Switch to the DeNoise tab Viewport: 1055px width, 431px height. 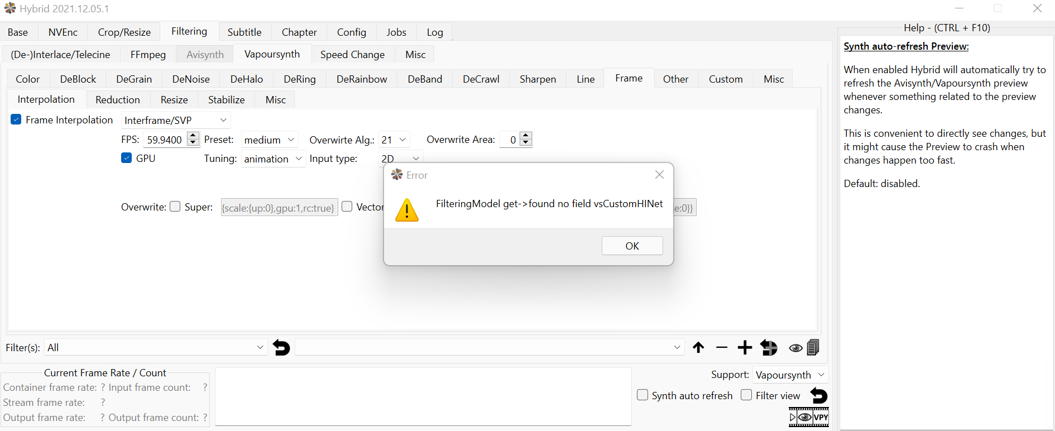pyautogui.click(x=191, y=79)
